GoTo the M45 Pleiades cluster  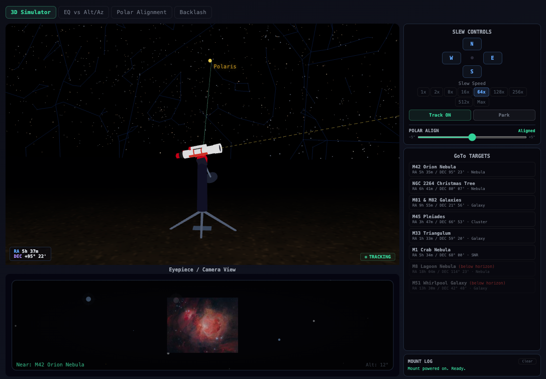(472, 219)
